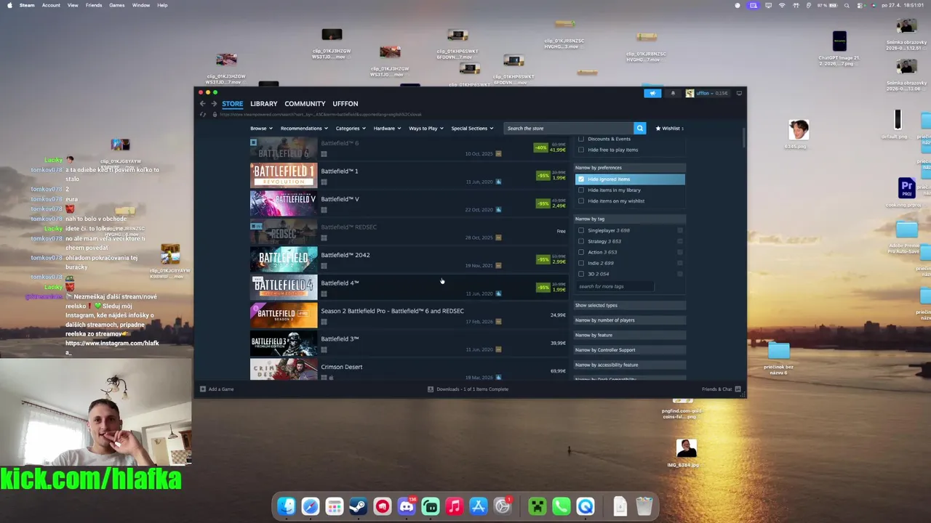Reload the Steam store page

(x=203, y=115)
